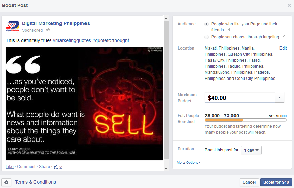Expand More Options
The width and height of the screenshot is (294, 188).
click(189, 163)
